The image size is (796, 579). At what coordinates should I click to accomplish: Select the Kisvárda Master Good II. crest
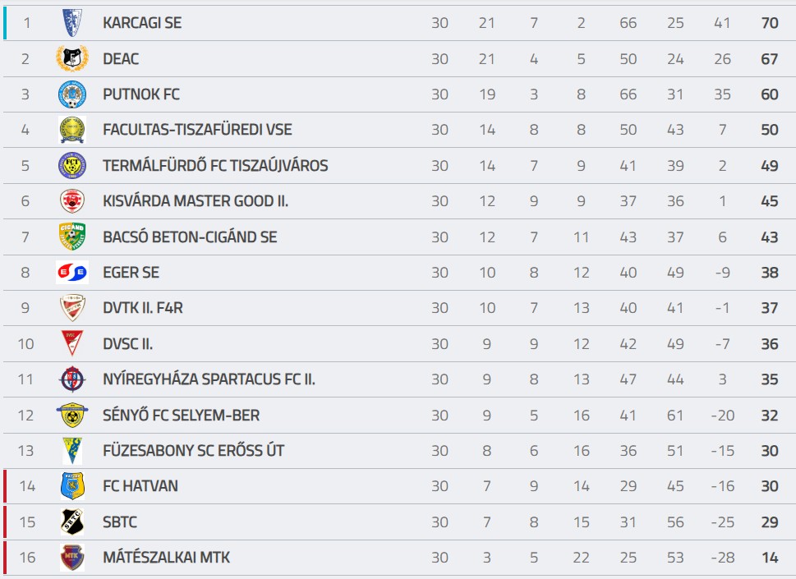point(72,201)
